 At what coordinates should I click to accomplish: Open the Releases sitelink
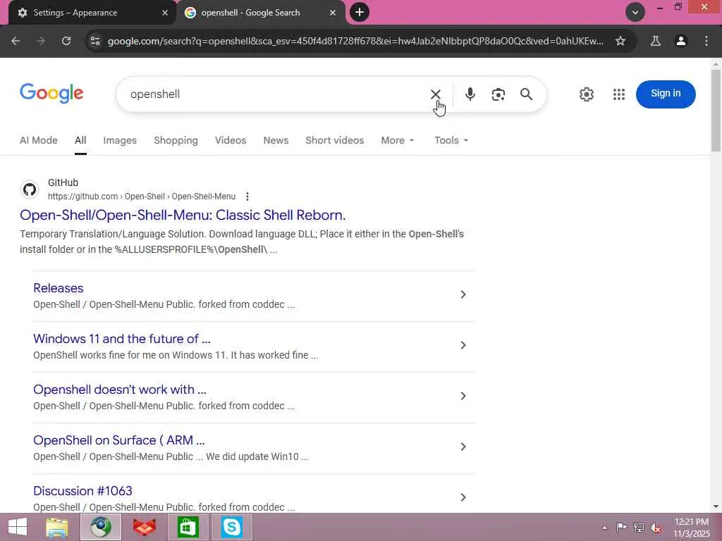pos(59,288)
